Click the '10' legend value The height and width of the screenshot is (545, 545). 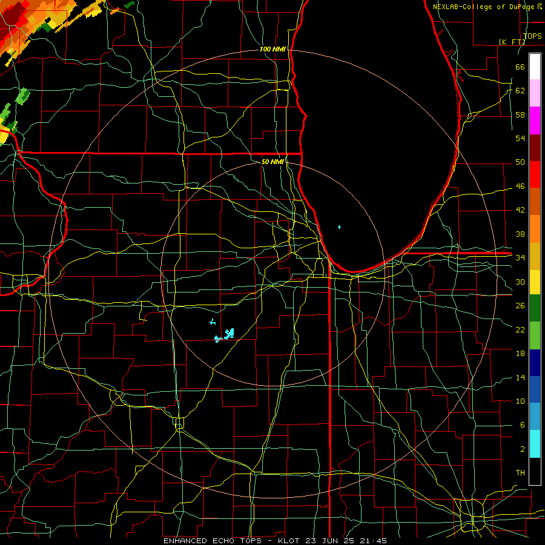(520, 401)
